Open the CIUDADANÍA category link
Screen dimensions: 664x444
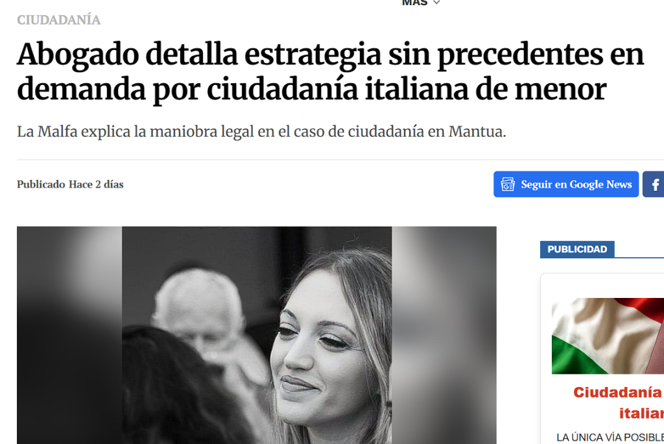coord(59,20)
